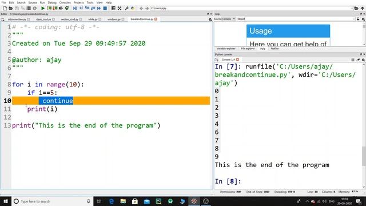Open the Source menu

point(33,2)
